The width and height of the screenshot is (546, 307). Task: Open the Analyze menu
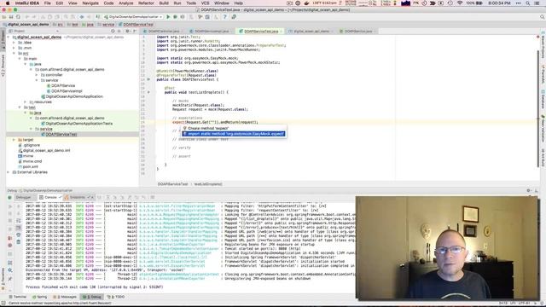(x=125, y=3)
